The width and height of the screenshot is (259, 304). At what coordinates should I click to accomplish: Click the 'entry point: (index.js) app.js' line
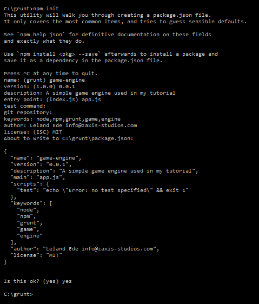click(x=52, y=100)
